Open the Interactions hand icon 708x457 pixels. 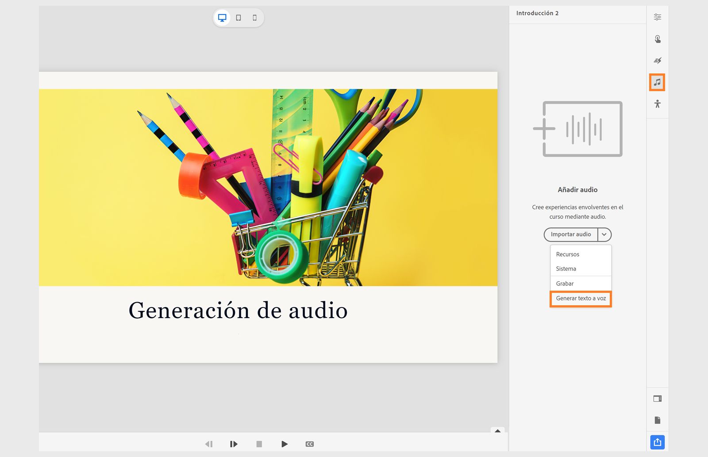click(x=658, y=39)
